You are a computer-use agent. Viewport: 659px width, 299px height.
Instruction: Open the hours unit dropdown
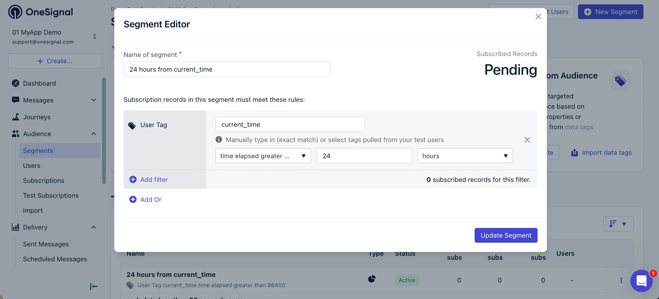click(x=465, y=156)
